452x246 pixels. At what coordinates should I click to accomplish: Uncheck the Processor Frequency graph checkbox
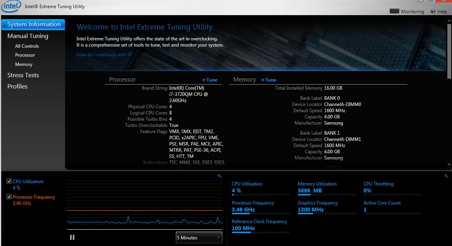pyautogui.click(x=9, y=197)
